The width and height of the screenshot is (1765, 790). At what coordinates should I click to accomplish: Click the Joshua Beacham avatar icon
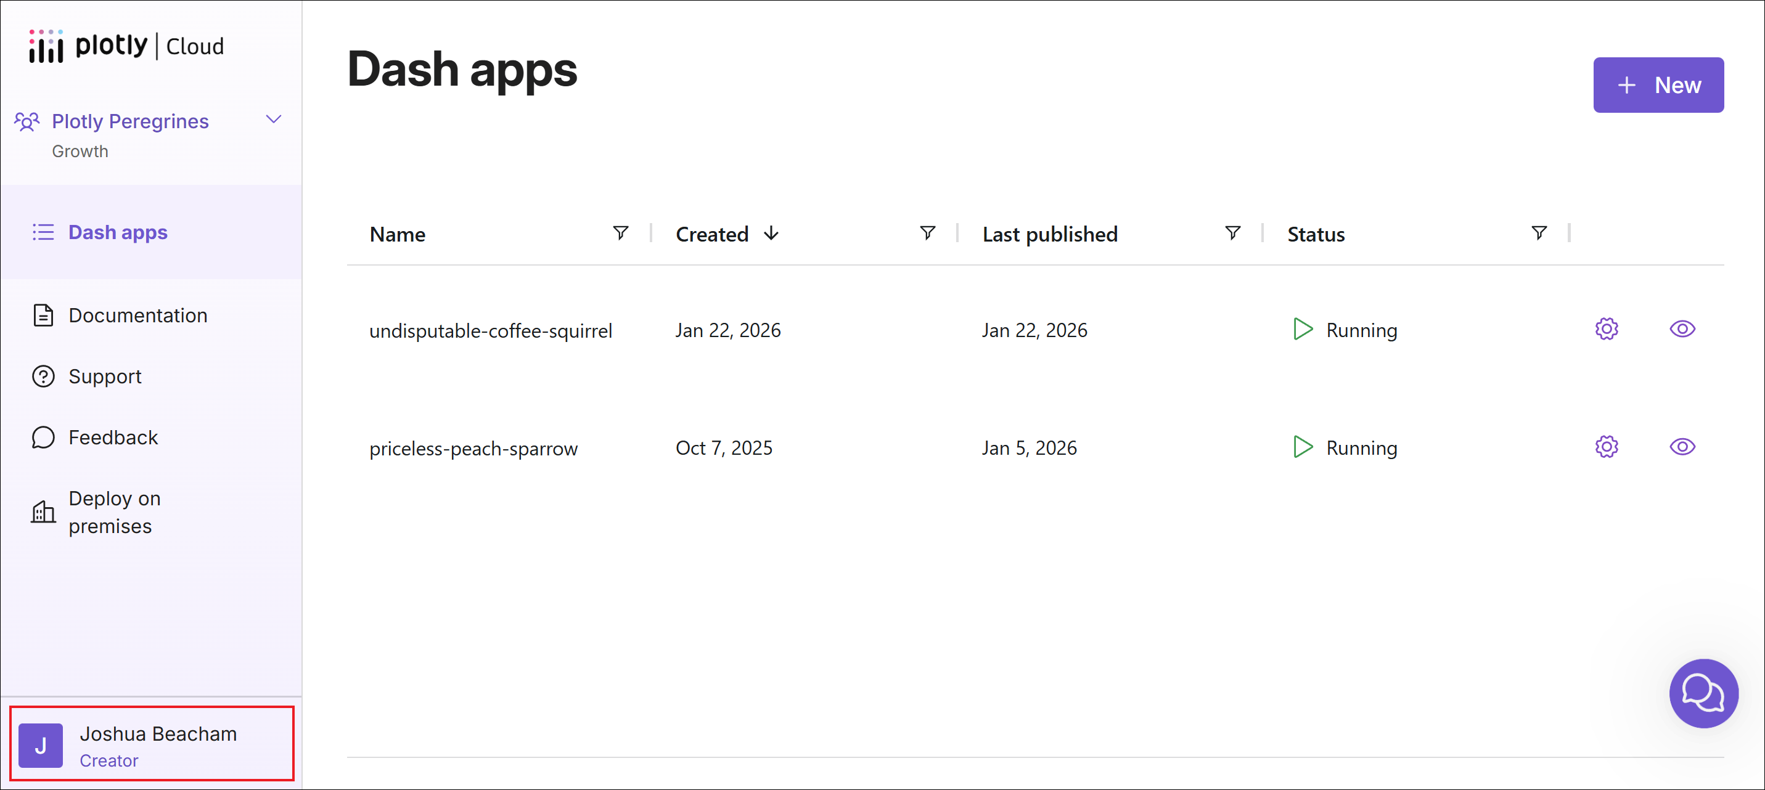pos(41,746)
